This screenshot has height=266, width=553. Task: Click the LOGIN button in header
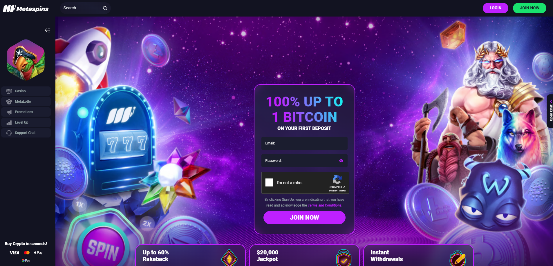(x=496, y=8)
